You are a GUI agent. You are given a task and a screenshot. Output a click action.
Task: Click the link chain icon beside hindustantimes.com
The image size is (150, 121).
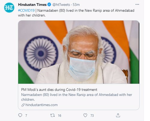pos(23,105)
